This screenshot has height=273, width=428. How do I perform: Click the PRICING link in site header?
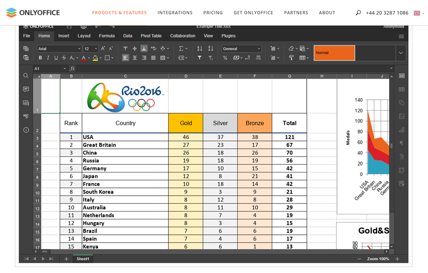click(x=213, y=13)
